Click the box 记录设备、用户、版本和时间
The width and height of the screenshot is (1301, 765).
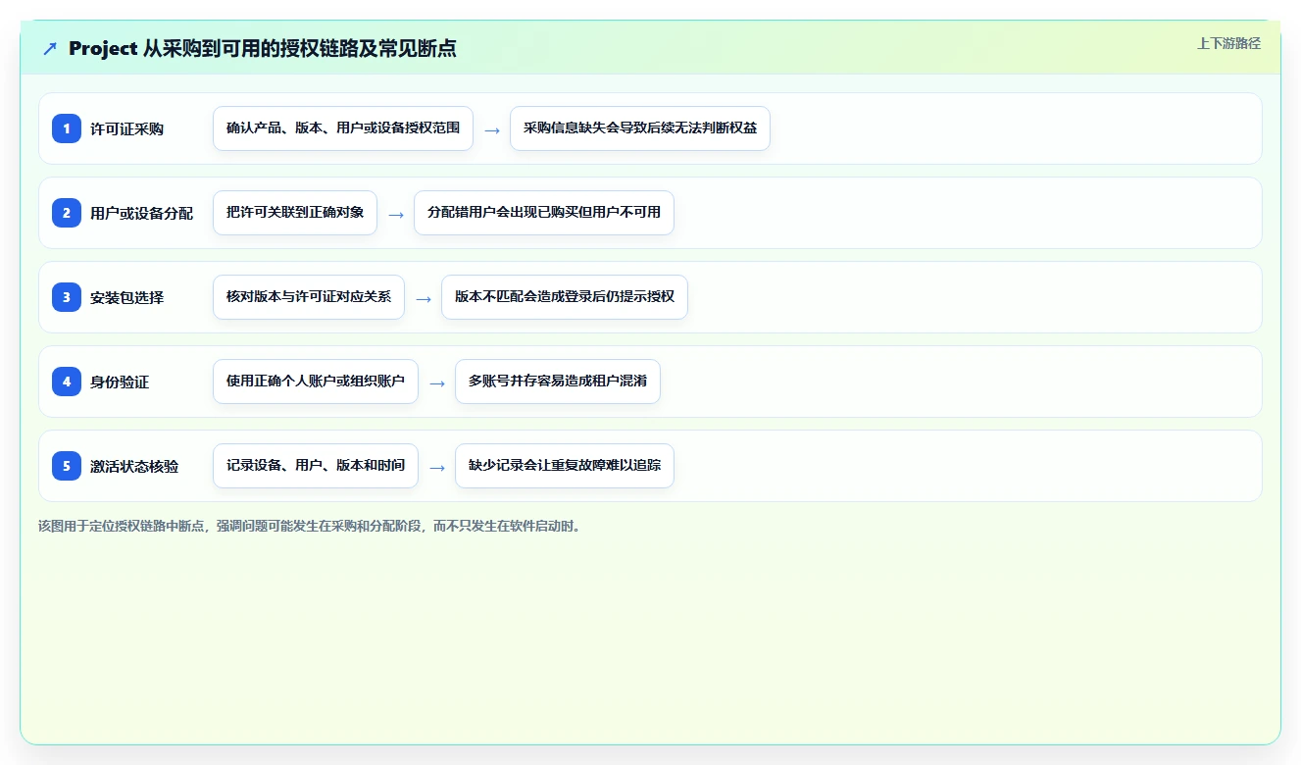pyautogui.click(x=316, y=466)
